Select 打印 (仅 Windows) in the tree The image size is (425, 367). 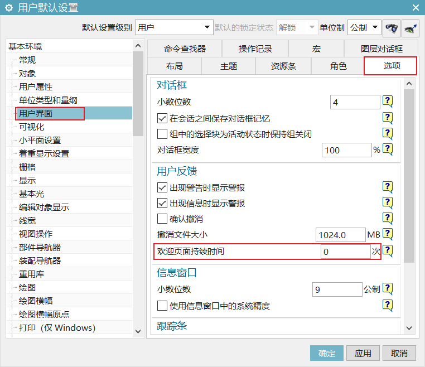tap(57, 328)
